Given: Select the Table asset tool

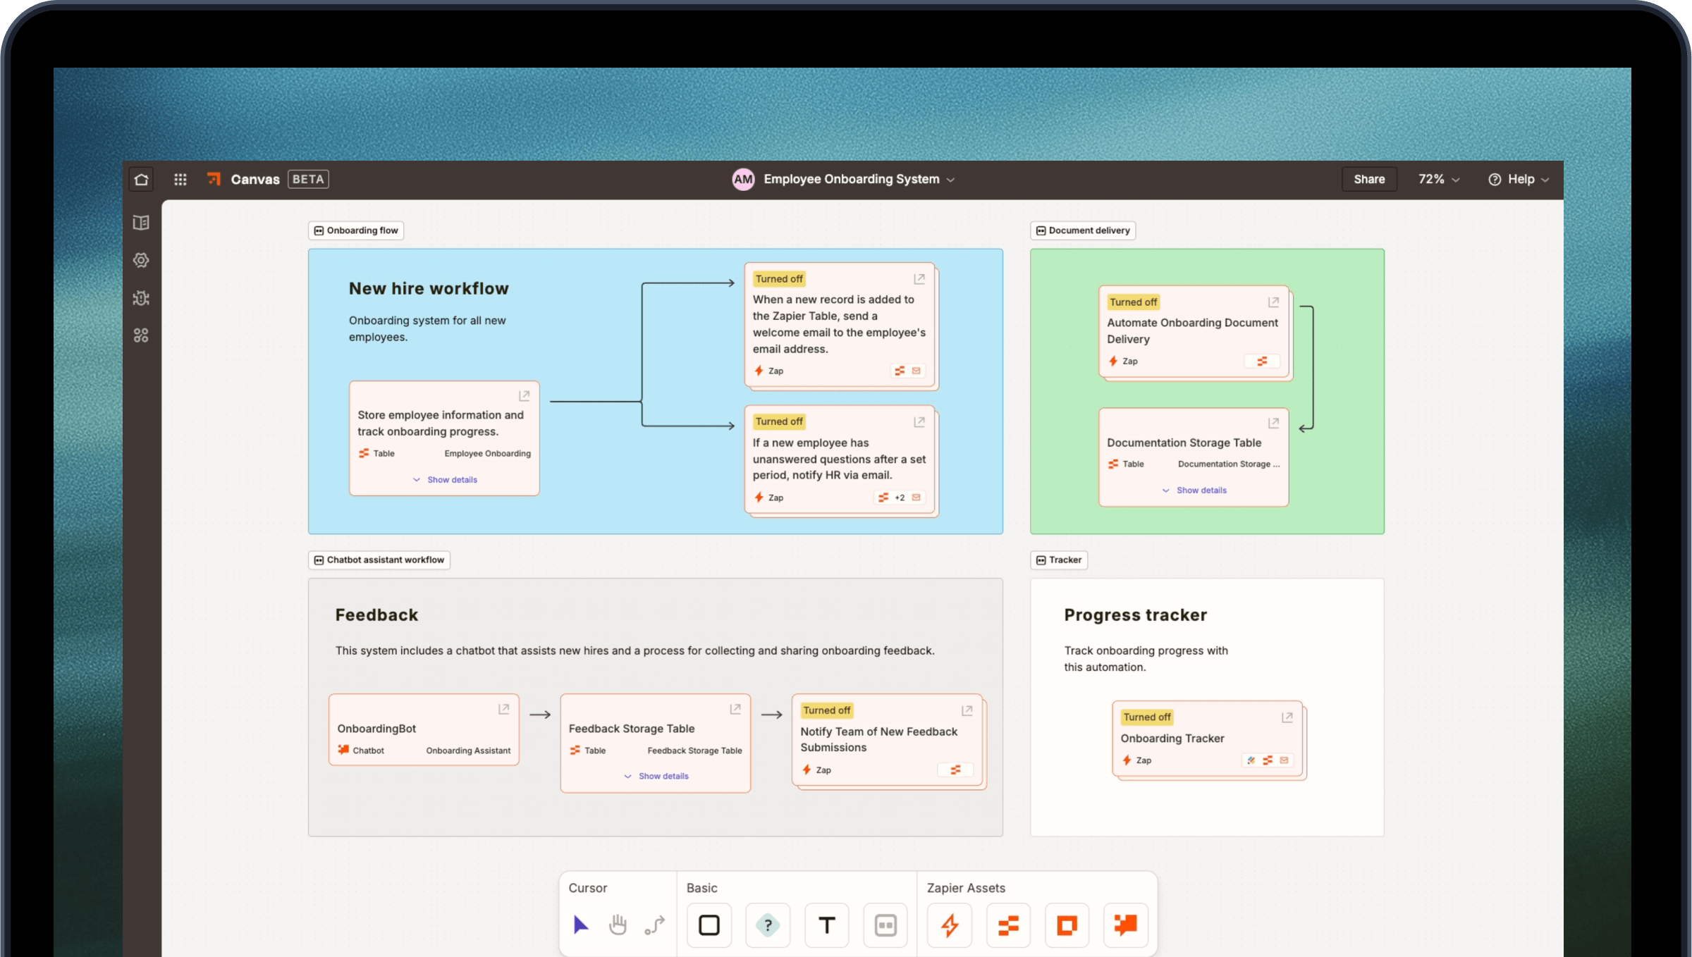Looking at the screenshot, I should 1008,925.
